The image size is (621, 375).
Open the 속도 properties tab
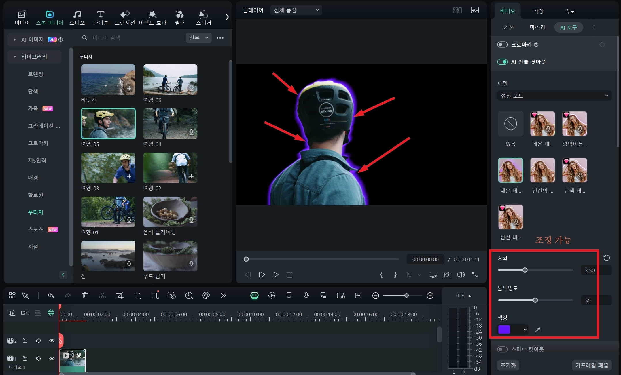click(x=570, y=11)
